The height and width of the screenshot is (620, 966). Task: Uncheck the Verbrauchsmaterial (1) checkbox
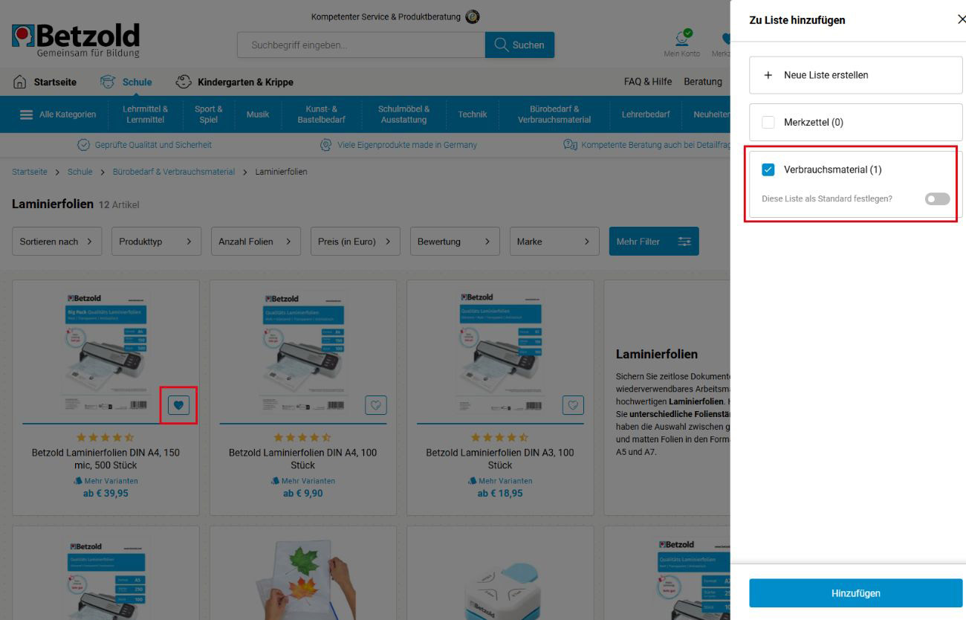[768, 169]
